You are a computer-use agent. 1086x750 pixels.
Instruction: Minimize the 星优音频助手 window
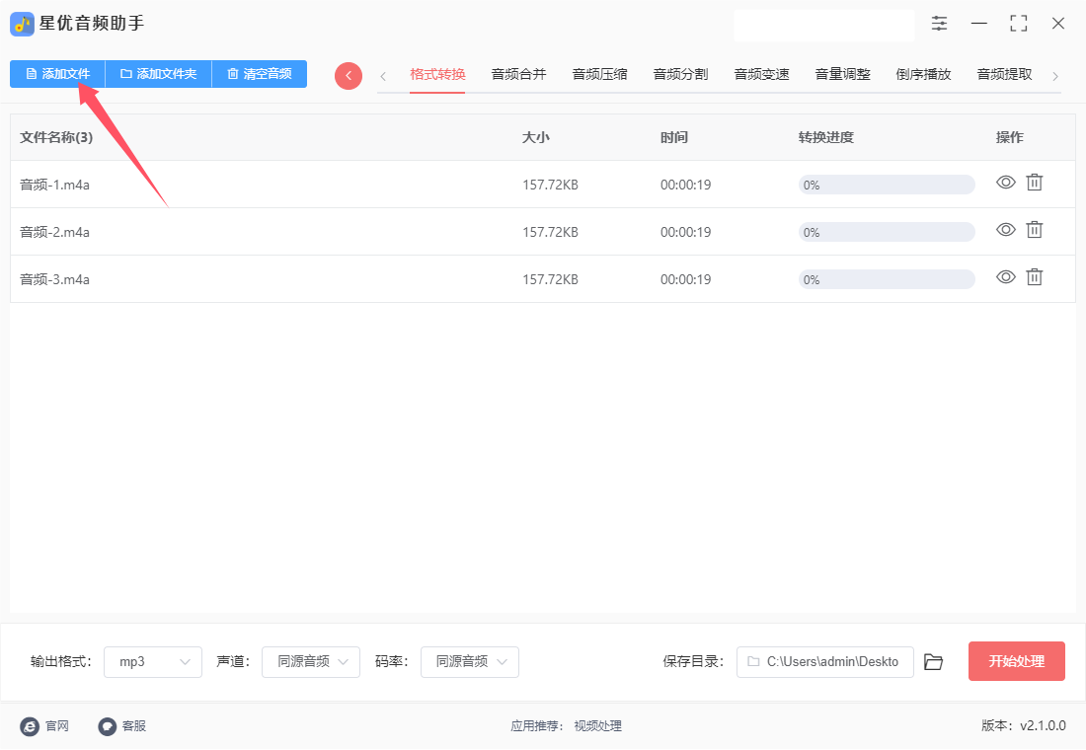tap(978, 24)
